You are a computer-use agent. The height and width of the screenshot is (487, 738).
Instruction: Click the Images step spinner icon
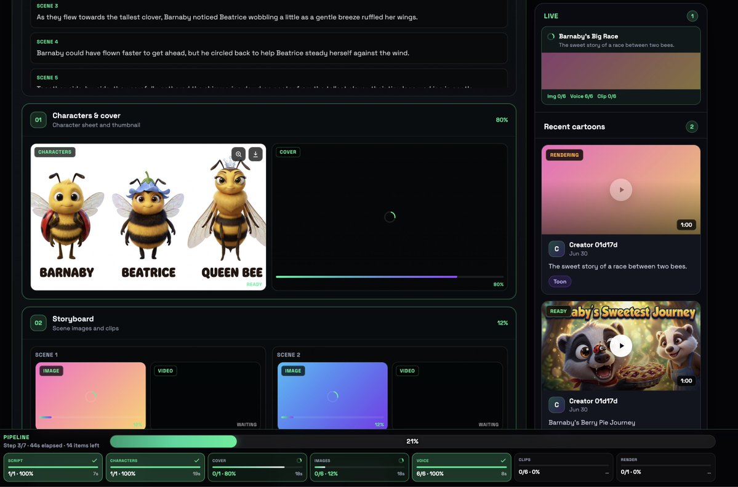(401, 460)
